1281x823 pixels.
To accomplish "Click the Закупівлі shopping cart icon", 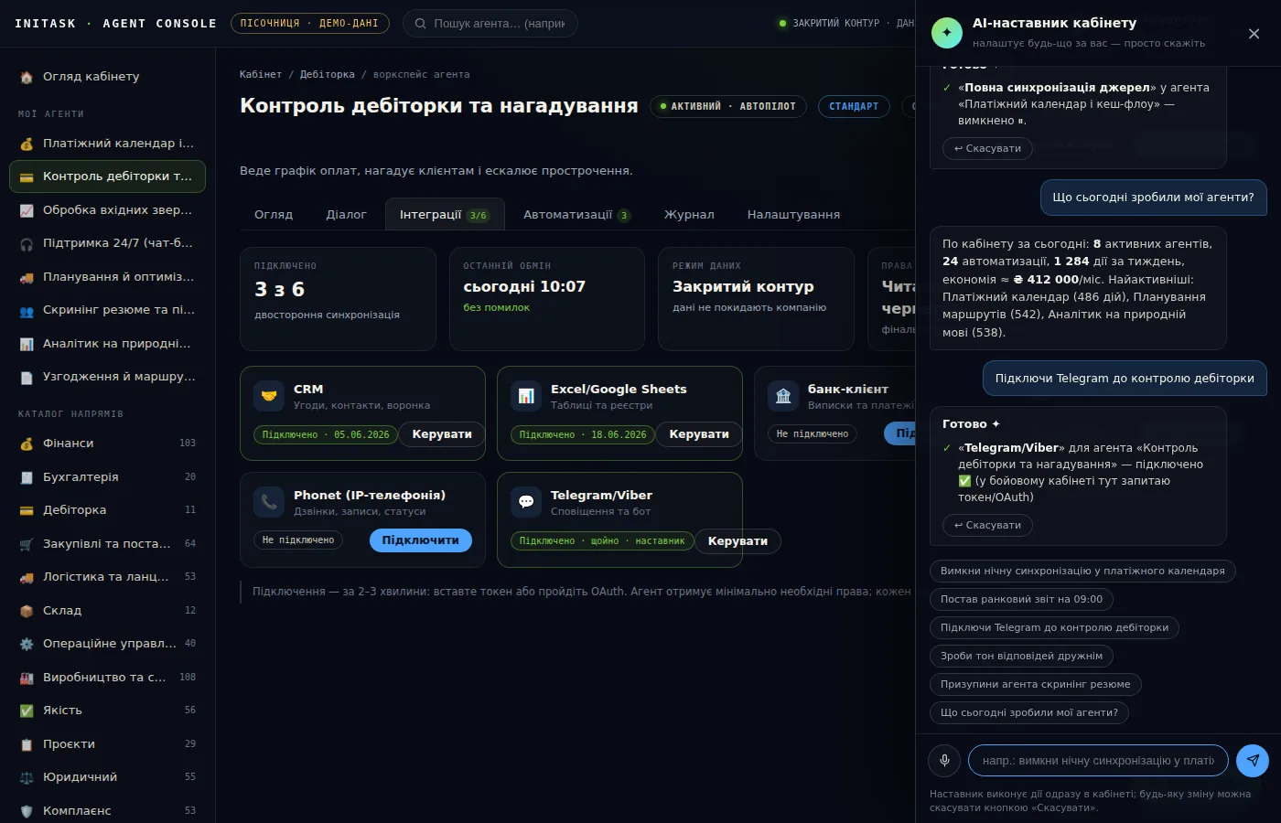I will pyautogui.click(x=27, y=544).
